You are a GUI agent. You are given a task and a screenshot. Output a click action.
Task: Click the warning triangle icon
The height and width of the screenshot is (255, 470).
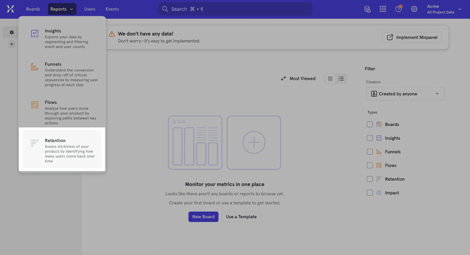112,34
